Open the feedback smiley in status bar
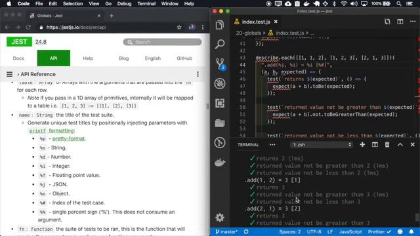 click(400, 231)
